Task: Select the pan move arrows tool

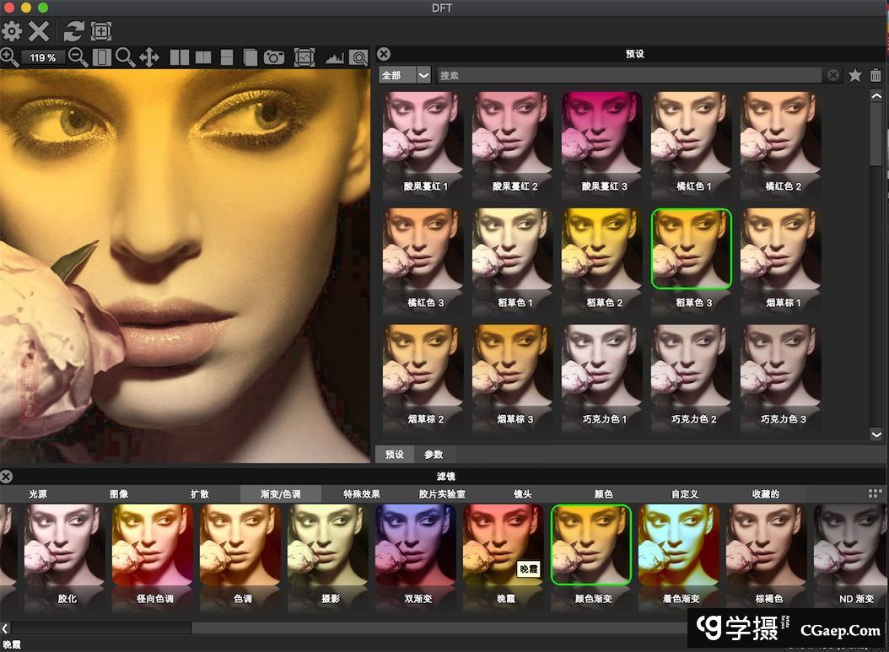Action: click(x=149, y=57)
